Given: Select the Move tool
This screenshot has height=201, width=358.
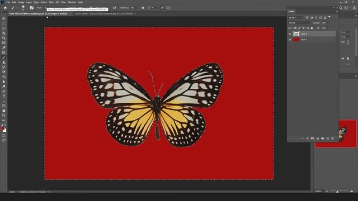Looking at the screenshot, I should pos(4,18).
